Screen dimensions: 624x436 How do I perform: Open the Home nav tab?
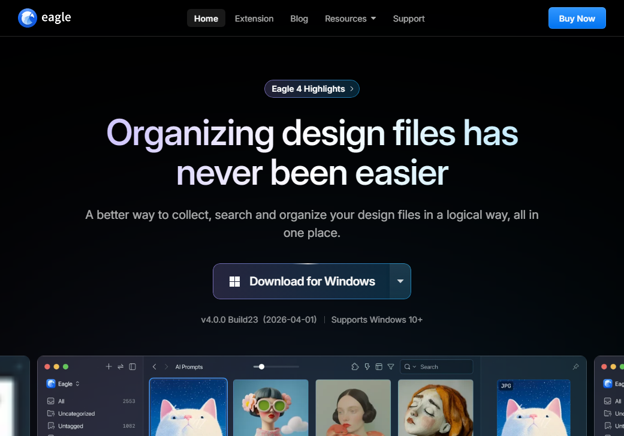(x=206, y=19)
